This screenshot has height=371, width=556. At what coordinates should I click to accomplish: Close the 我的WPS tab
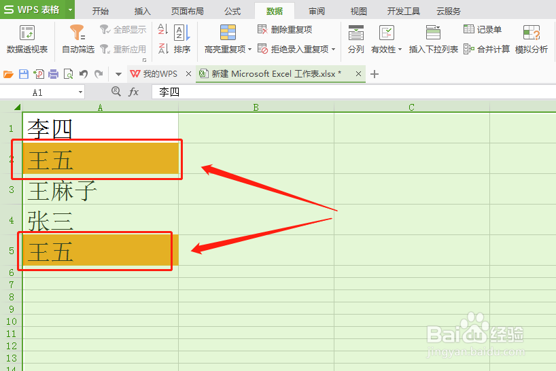(x=189, y=73)
